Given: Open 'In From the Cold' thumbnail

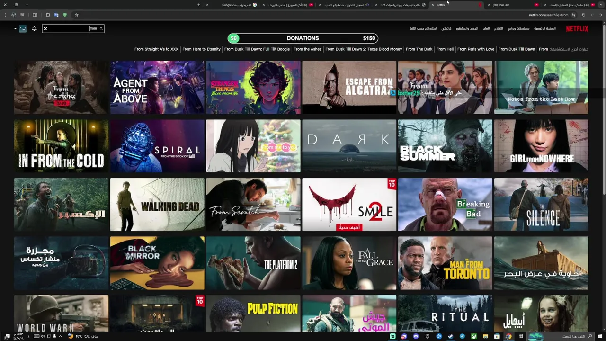Looking at the screenshot, I should [61, 146].
